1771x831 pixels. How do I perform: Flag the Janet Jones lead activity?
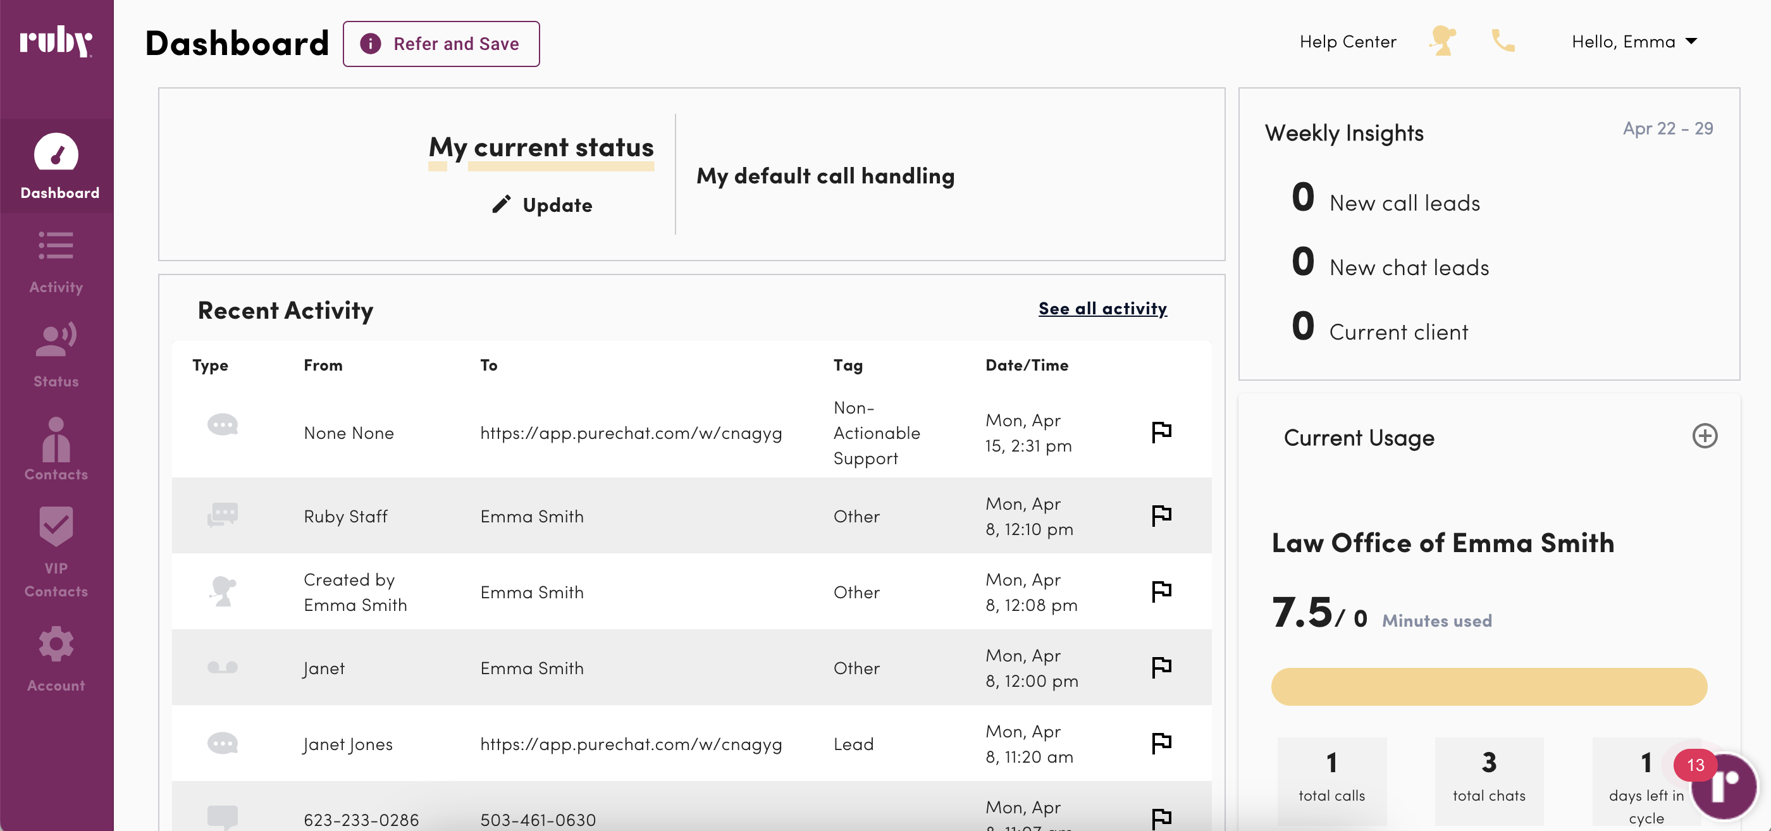1161,742
